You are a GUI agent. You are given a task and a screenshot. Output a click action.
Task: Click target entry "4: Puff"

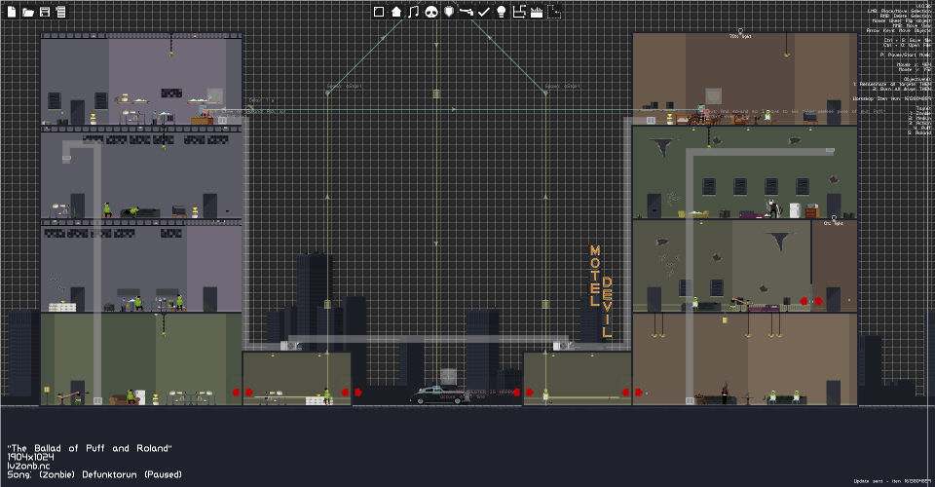click(922, 128)
